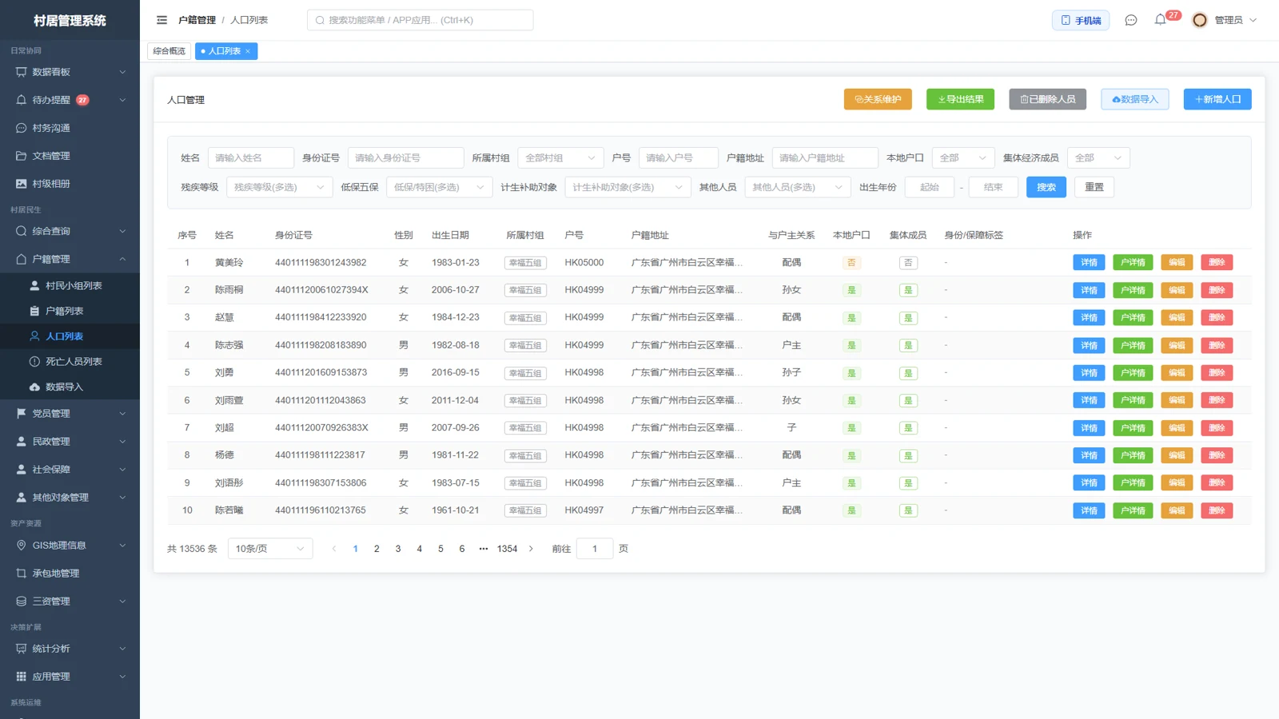Click the 手机端 button
The width and height of the screenshot is (1279, 719).
pos(1081,20)
